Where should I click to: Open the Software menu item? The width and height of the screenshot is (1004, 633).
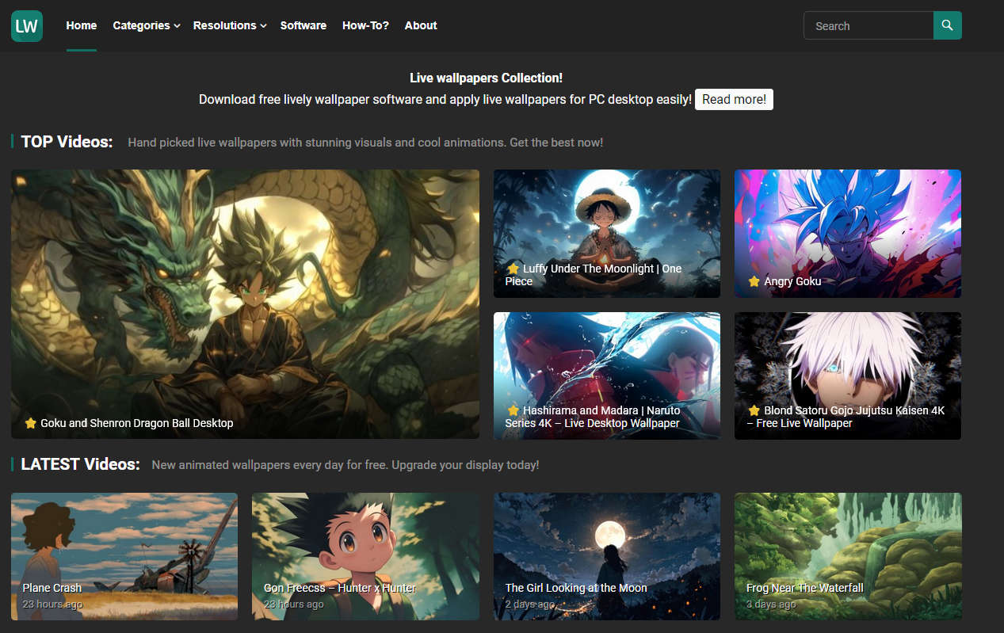tap(303, 25)
